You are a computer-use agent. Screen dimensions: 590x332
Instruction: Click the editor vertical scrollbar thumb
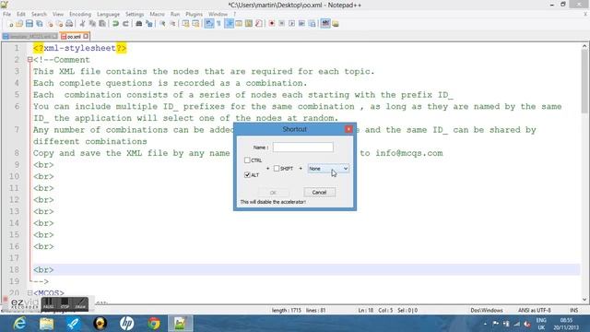point(584,80)
